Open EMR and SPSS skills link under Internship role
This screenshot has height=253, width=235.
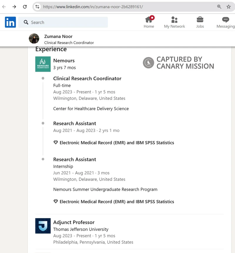[117, 202]
